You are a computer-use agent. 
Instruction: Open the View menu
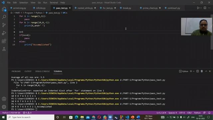33,3
